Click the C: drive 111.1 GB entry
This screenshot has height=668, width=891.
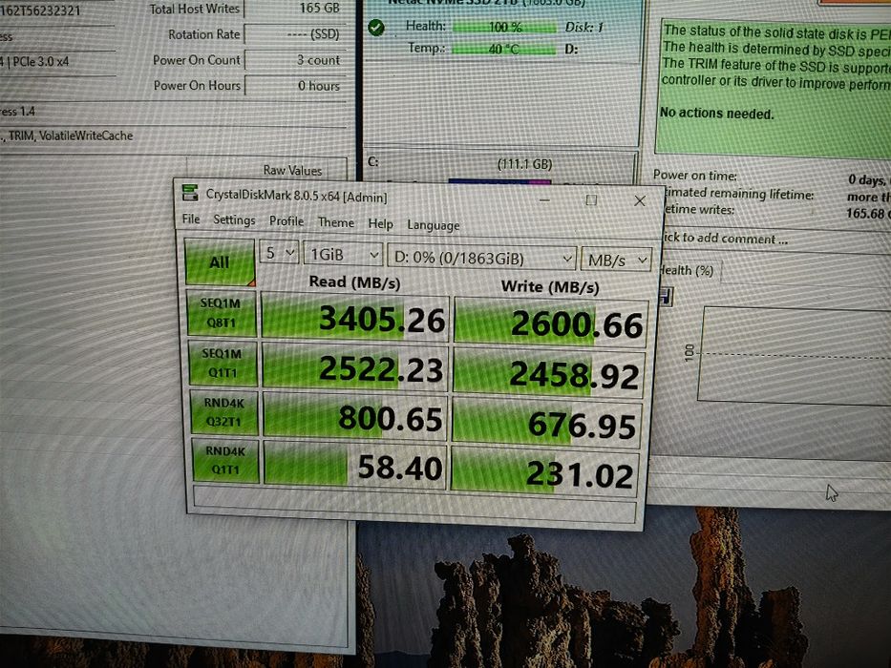click(x=500, y=165)
